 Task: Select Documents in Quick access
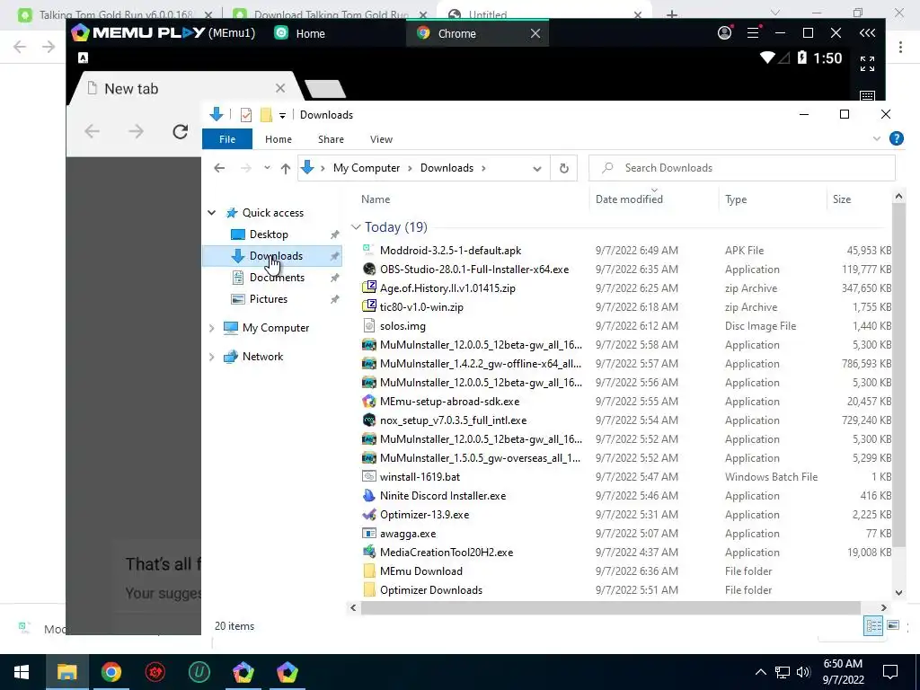tap(277, 278)
